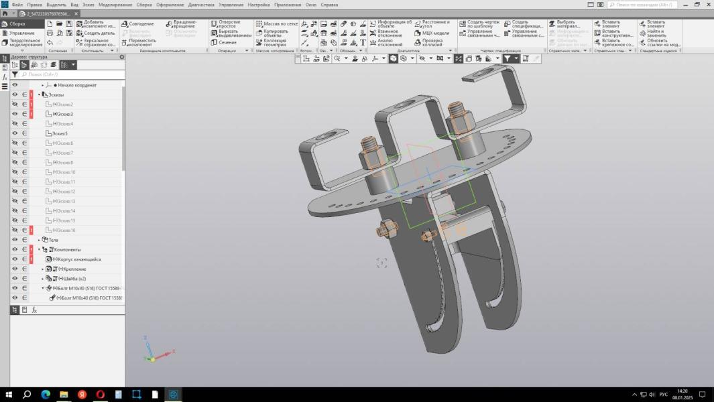
Task: Toggle visibility eye of Крепление
Action: (15, 269)
